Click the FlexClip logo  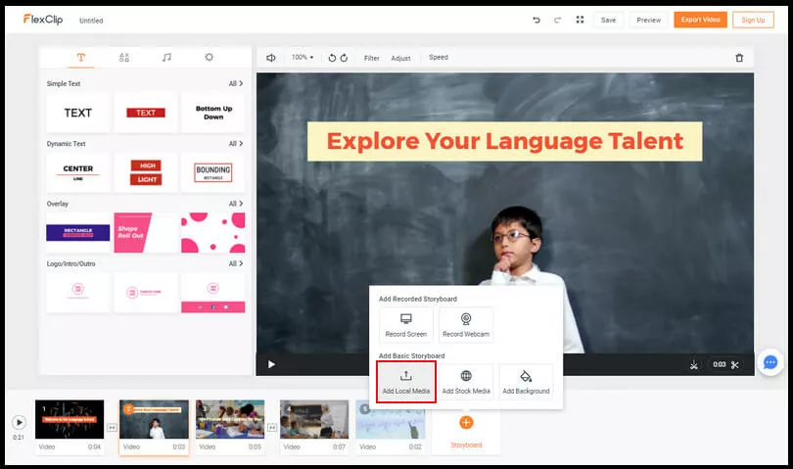(43, 20)
